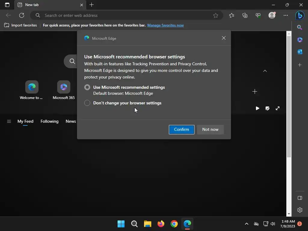Image resolution: width=308 pixels, height=231 pixels.
Task: Click scrollbar down arrow
Action: click(289, 214)
